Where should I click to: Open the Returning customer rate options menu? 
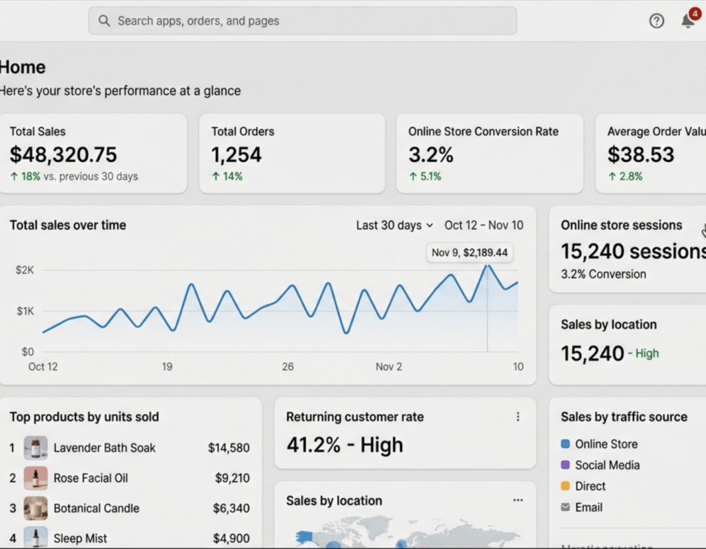click(x=518, y=417)
